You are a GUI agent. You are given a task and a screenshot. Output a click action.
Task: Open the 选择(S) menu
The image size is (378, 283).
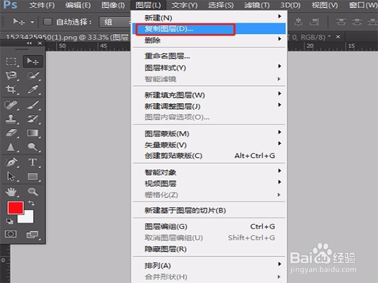(221, 5)
